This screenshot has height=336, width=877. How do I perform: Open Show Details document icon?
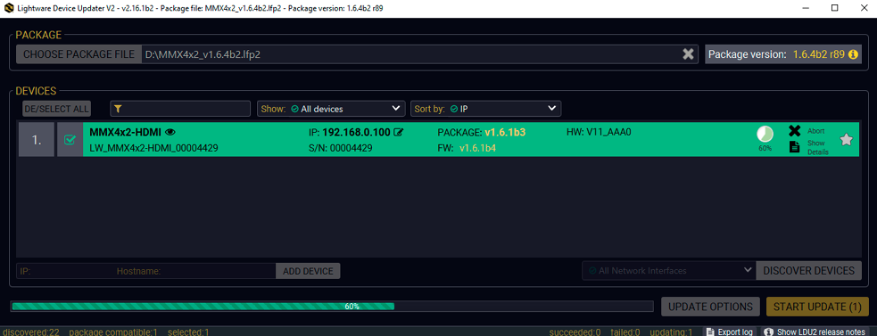click(x=794, y=147)
